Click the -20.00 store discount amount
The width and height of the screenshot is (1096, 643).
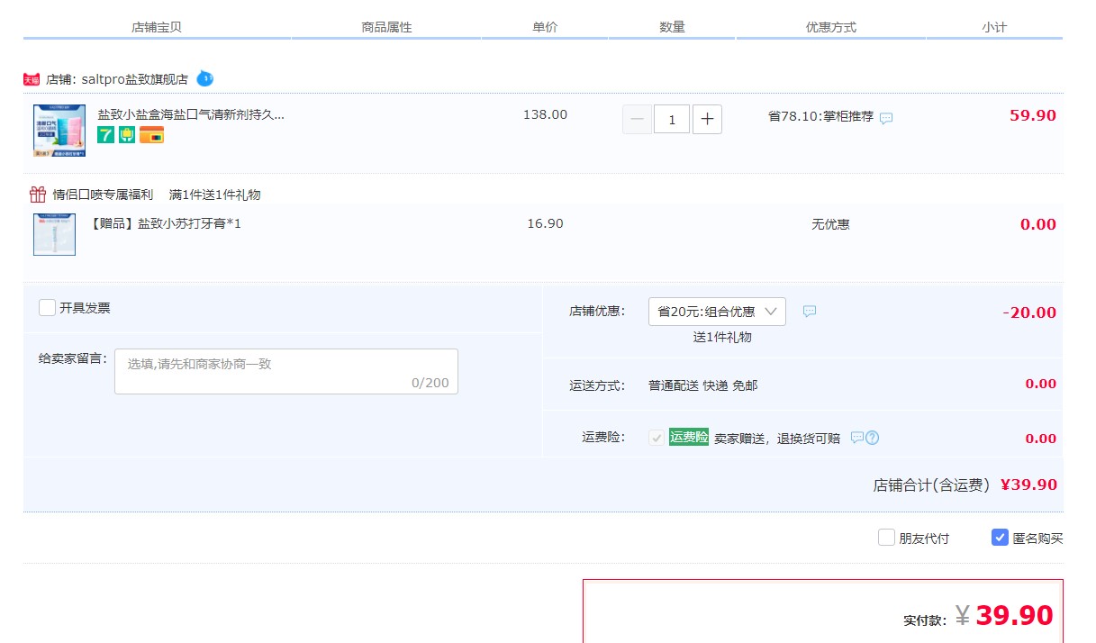tap(1029, 312)
